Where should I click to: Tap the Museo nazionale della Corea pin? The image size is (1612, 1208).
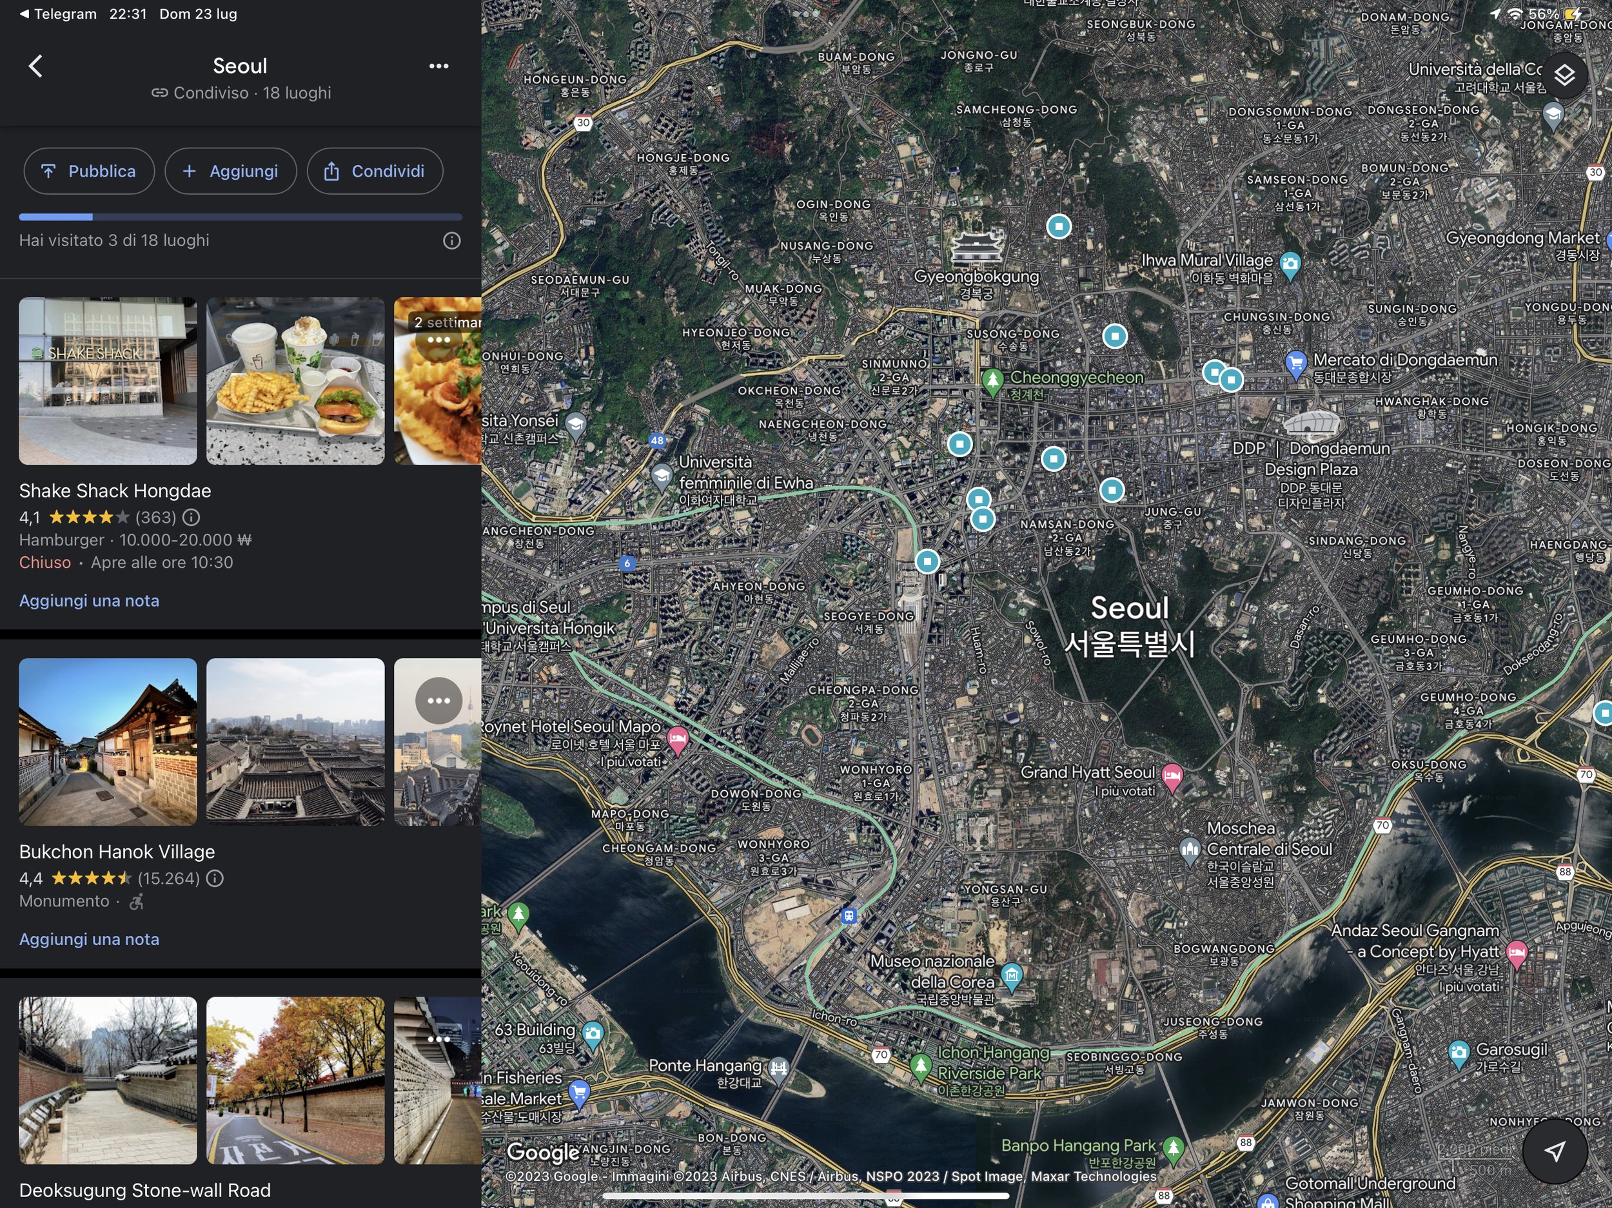pyautogui.click(x=1012, y=977)
